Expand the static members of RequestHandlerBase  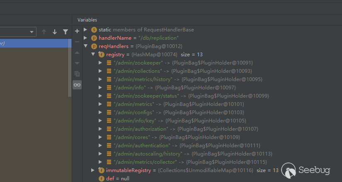click(x=85, y=30)
